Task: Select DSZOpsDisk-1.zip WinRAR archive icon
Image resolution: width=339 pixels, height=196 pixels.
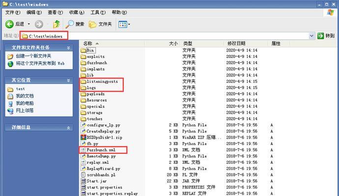Action: coord(83,138)
